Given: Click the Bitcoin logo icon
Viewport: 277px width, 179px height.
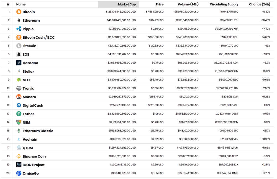Looking at the screenshot, I should coord(19,12).
